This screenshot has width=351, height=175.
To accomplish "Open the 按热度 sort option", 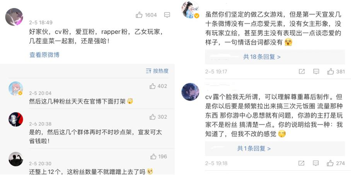I will pyautogui.click(x=157, y=71).
